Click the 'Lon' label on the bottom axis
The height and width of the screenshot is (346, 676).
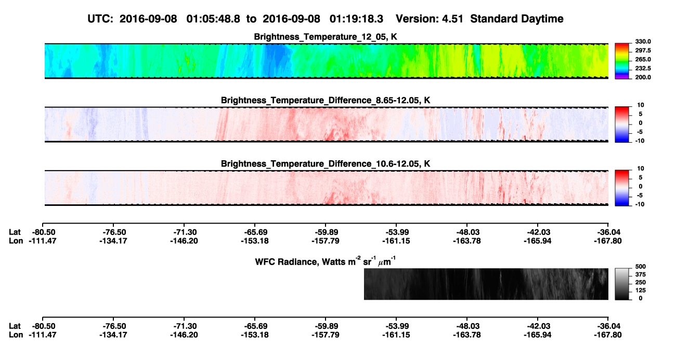[16, 335]
